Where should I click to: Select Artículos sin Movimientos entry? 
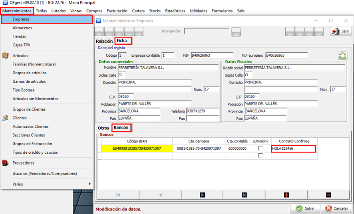coord(36,99)
